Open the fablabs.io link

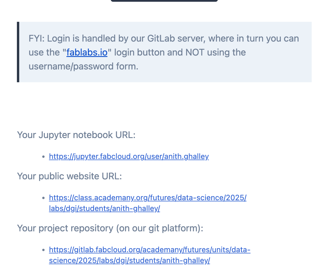click(x=87, y=53)
